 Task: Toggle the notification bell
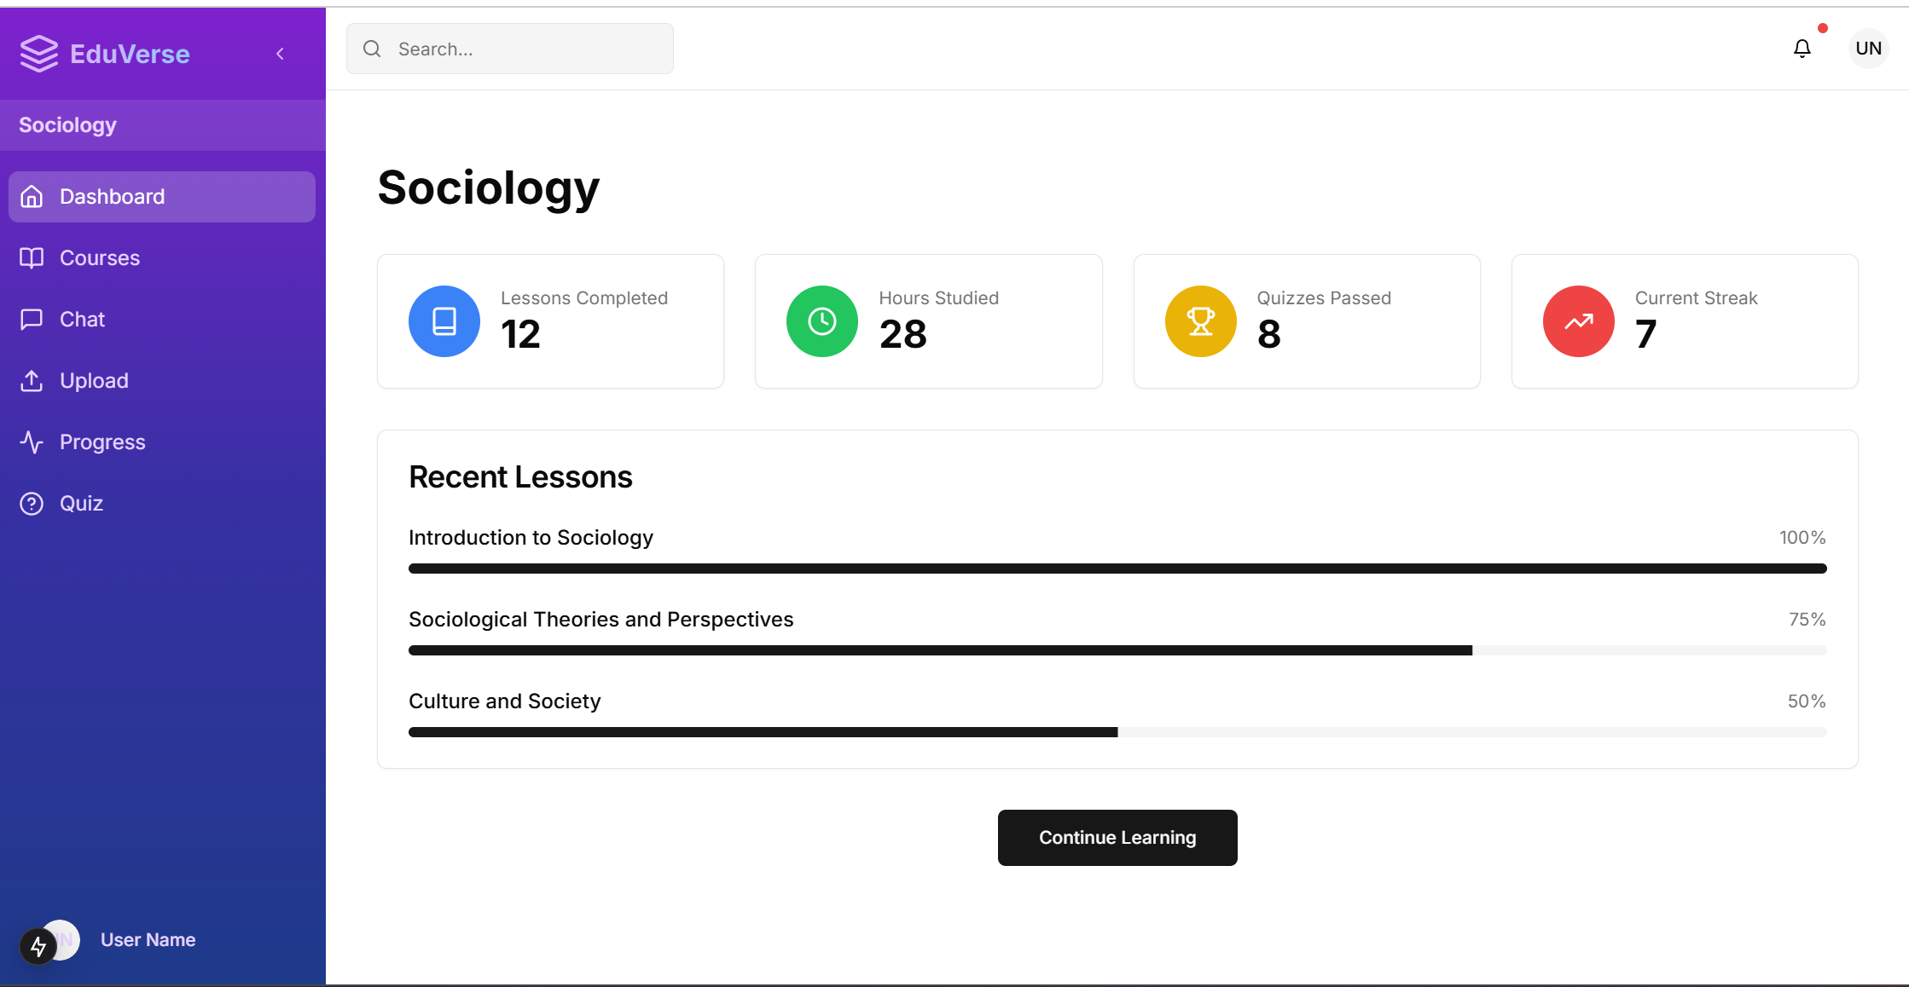point(1802,49)
